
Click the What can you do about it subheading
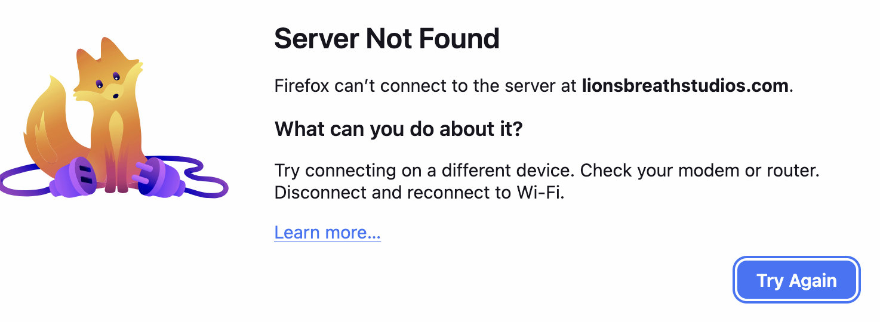tap(398, 128)
